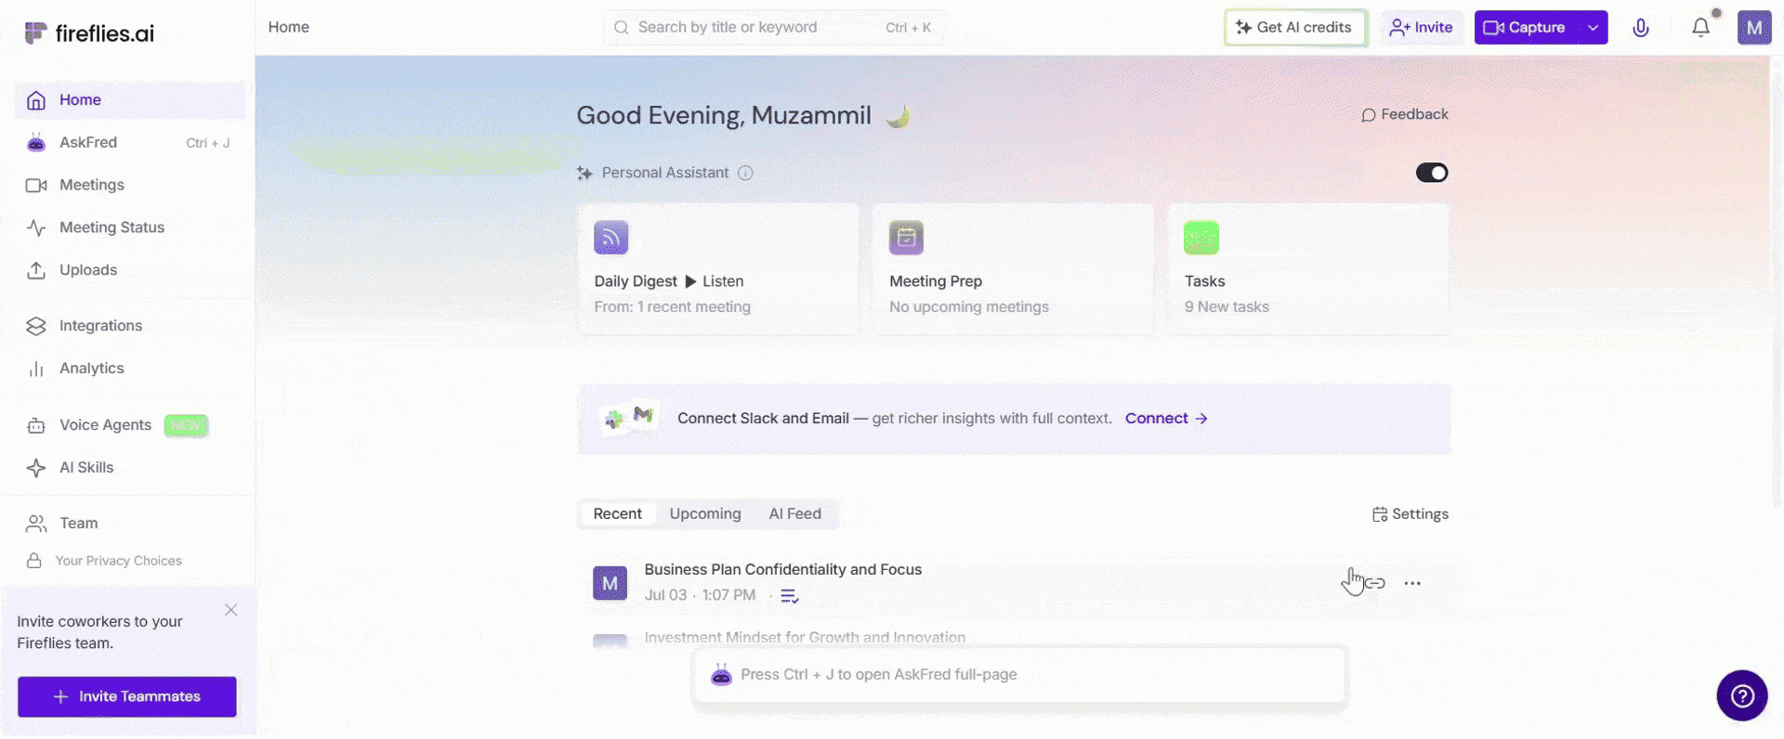
Task: Open the profile avatar M menu
Action: [x=1754, y=28]
